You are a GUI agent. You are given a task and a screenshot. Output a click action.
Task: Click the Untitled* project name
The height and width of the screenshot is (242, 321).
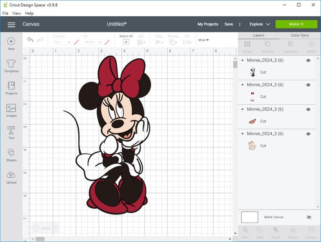click(117, 24)
